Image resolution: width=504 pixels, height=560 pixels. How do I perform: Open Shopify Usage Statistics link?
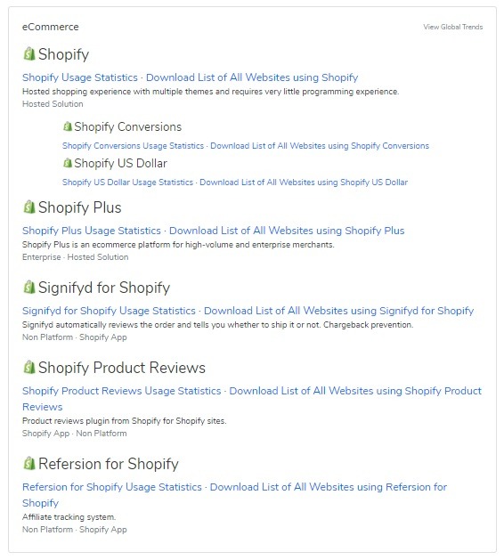tap(79, 77)
